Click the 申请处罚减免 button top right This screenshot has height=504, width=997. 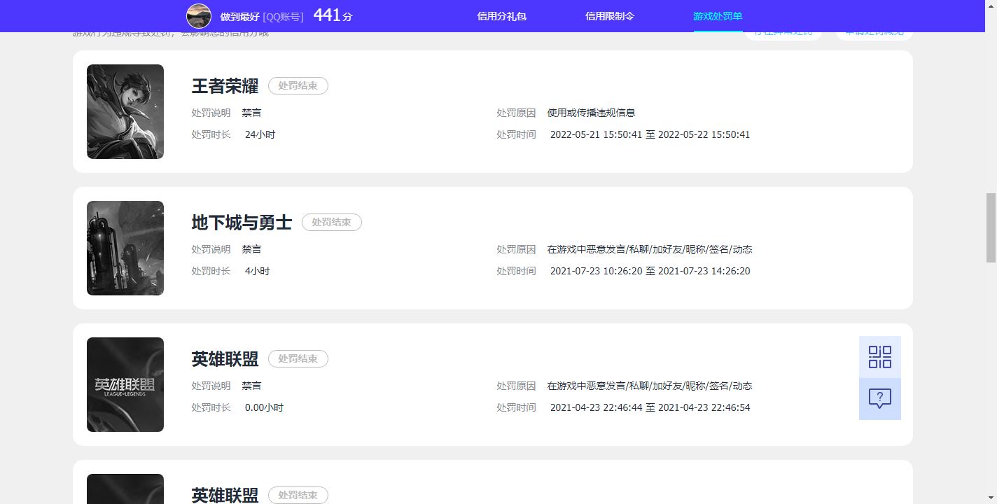(x=873, y=31)
